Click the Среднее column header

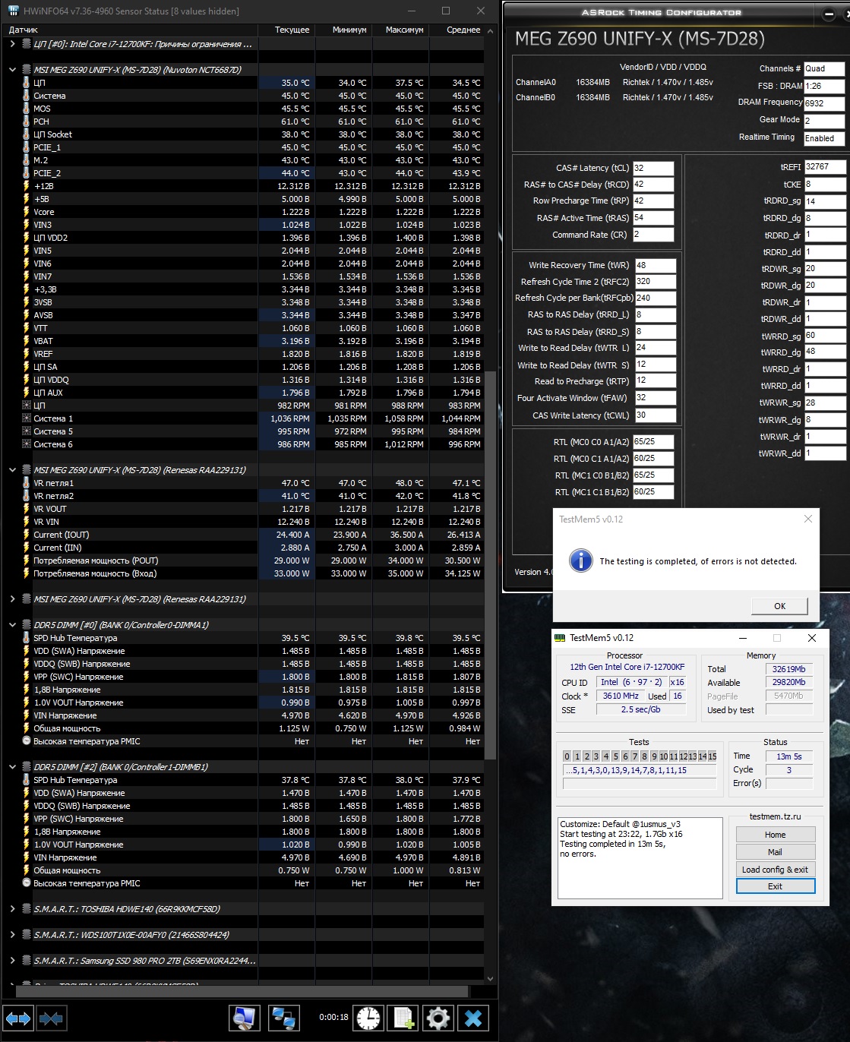[457, 30]
